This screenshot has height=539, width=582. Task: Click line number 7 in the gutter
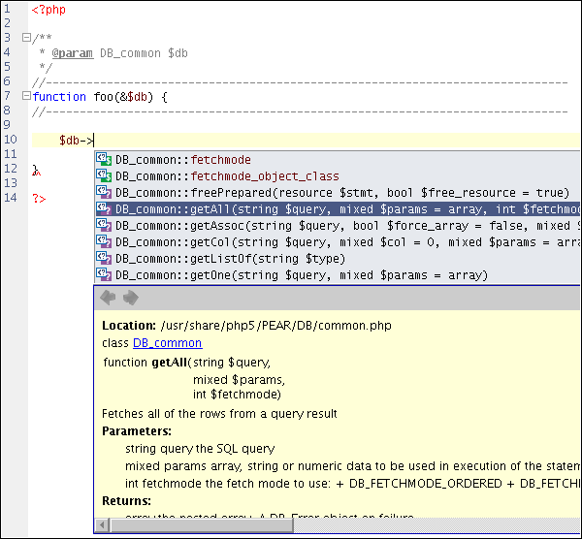pos(7,96)
